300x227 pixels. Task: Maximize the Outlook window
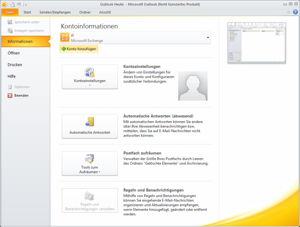coord(291,4)
